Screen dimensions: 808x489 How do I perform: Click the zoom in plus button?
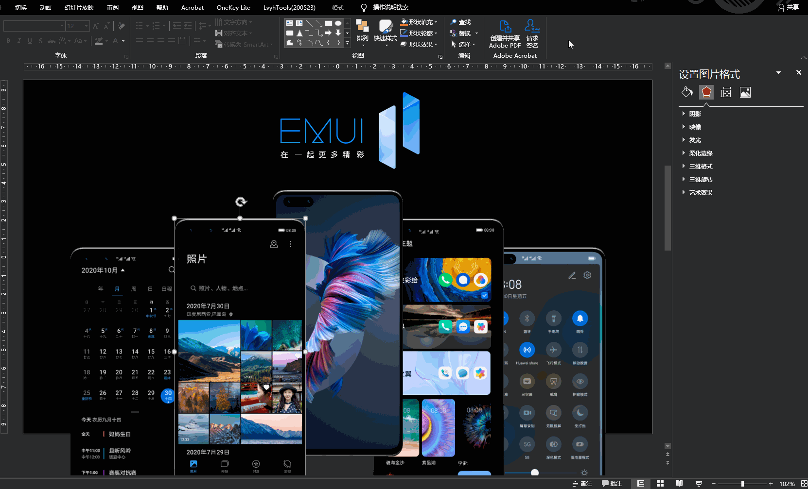(x=771, y=484)
